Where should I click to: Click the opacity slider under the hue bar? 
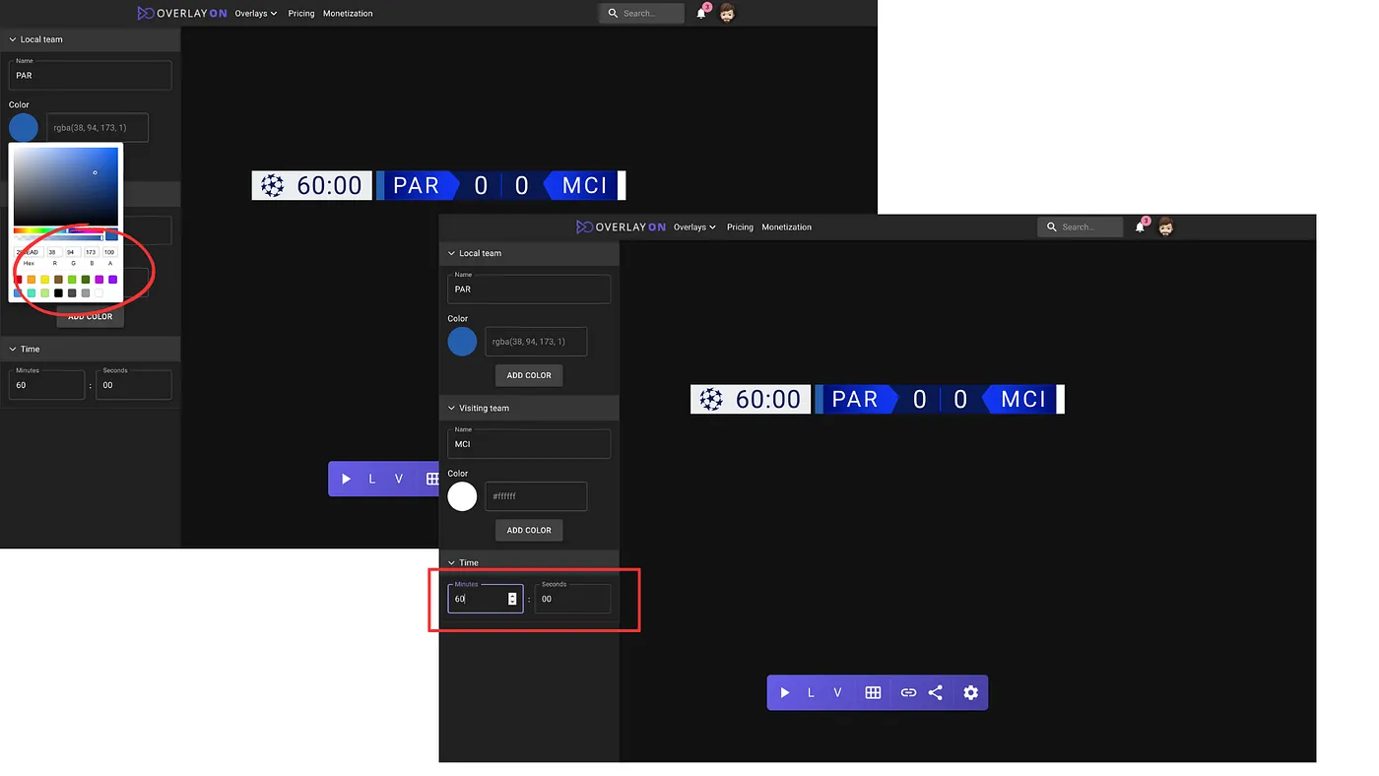(58, 238)
